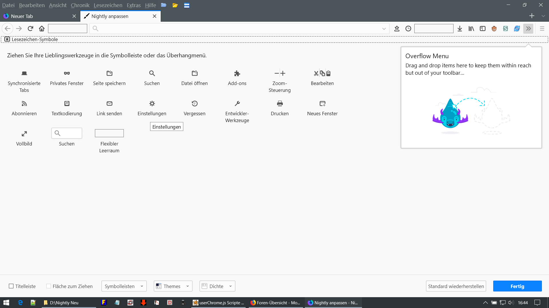
Task: Click the Abonnieren RSS feed icon
Action: 24,104
